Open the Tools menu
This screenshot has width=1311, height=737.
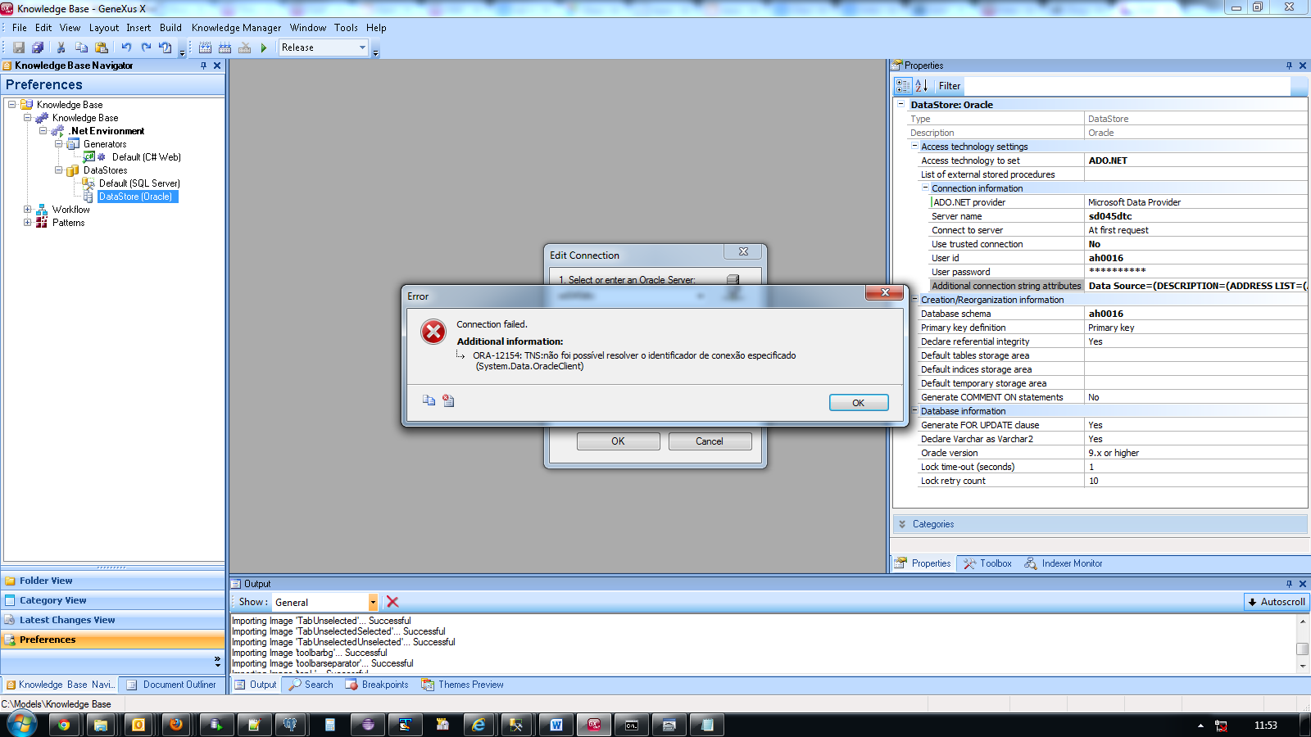[346, 28]
